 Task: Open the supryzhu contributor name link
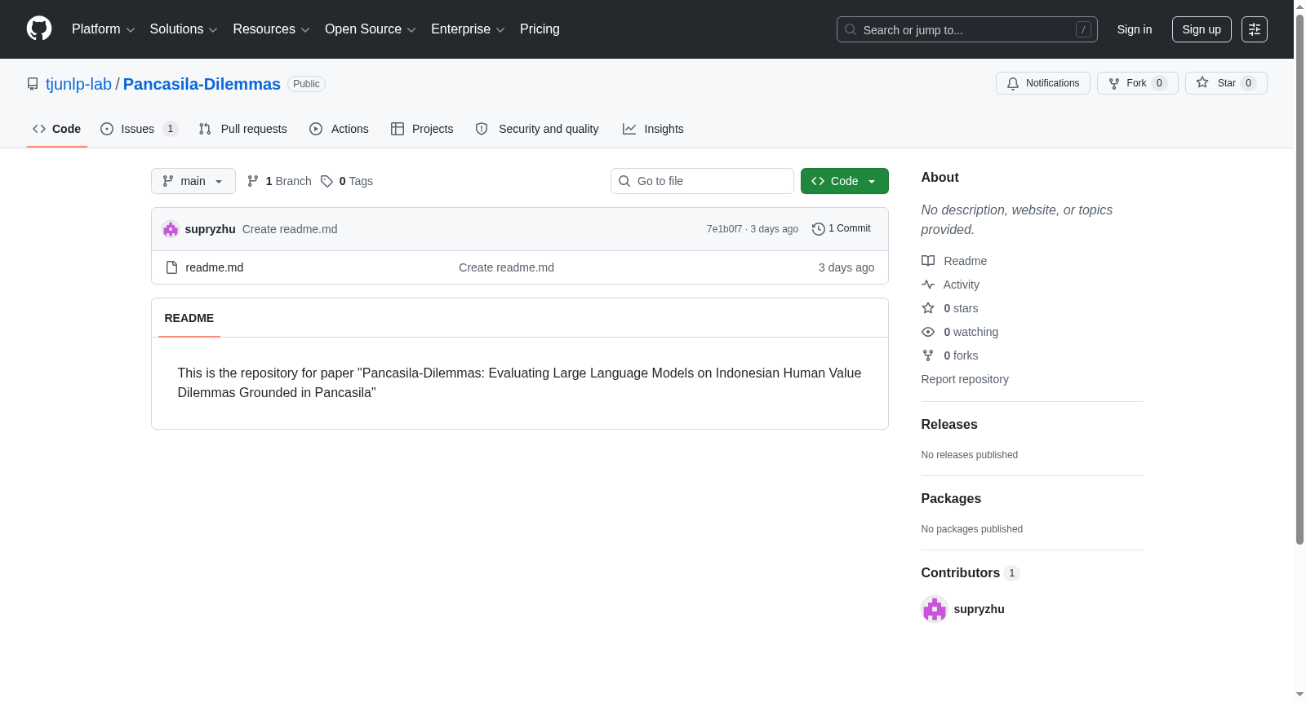[x=979, y=609]
